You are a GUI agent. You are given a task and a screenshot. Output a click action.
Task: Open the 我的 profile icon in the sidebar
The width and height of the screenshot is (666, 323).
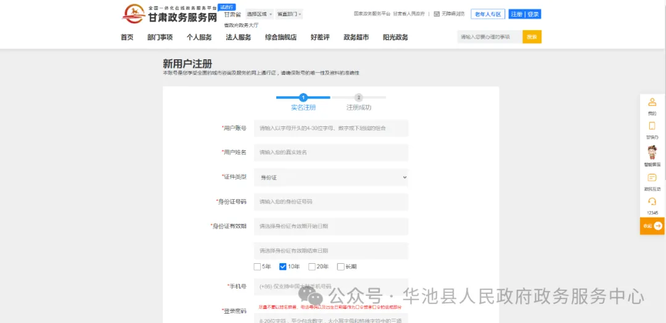[x=652, y=102]
